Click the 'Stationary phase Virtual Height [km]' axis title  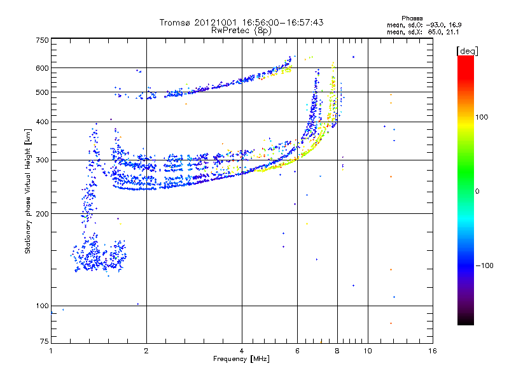pos(28,192)
